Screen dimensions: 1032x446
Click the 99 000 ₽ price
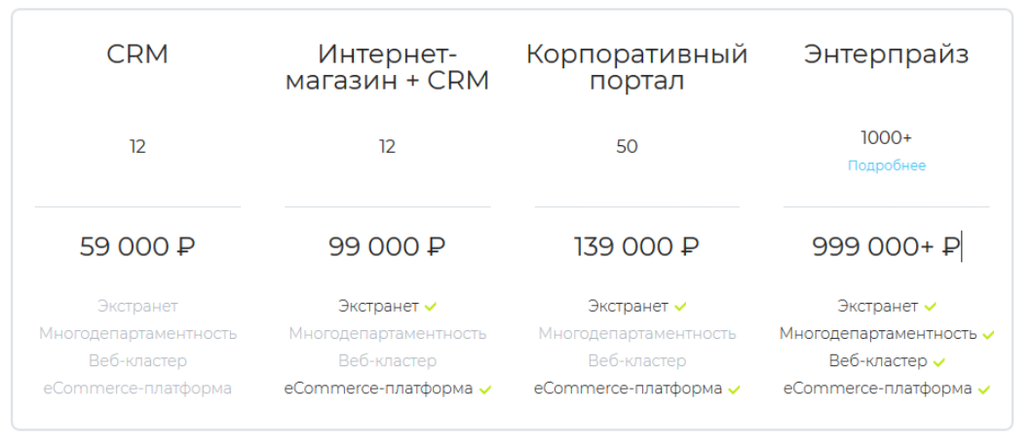tap(387, 247)
